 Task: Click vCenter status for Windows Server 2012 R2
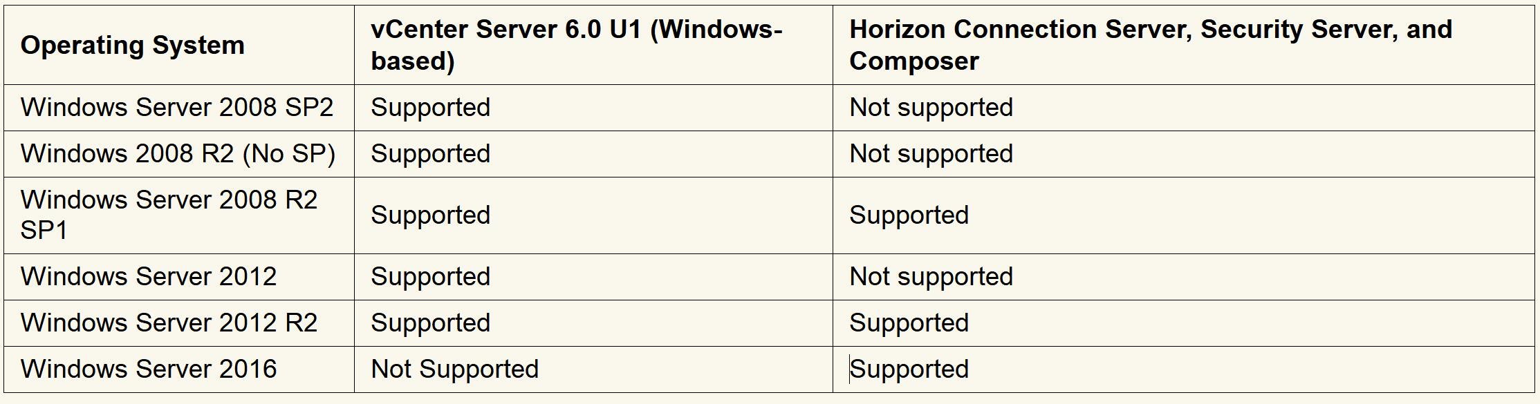pyautogui.click(x=430, y=323)
